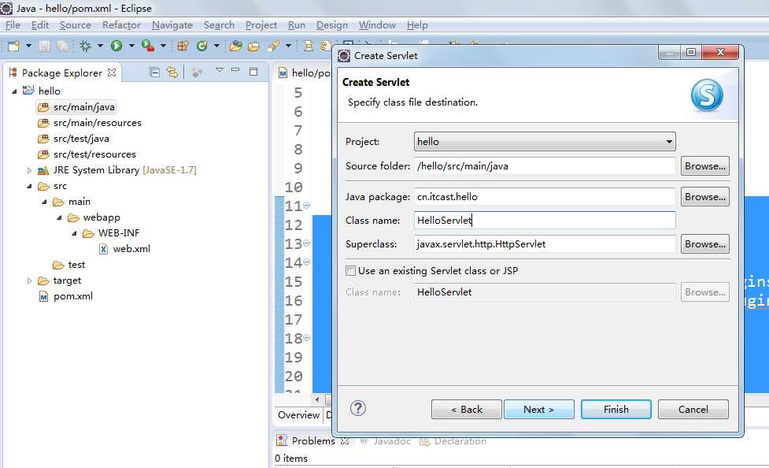This screenshot has height=468, width=769.
Task: Click the Problems view icon
Action: pyautogui.click(x=282, y=440)
